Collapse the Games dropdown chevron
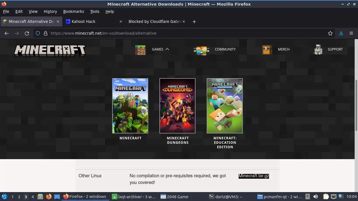 [167, 49]
